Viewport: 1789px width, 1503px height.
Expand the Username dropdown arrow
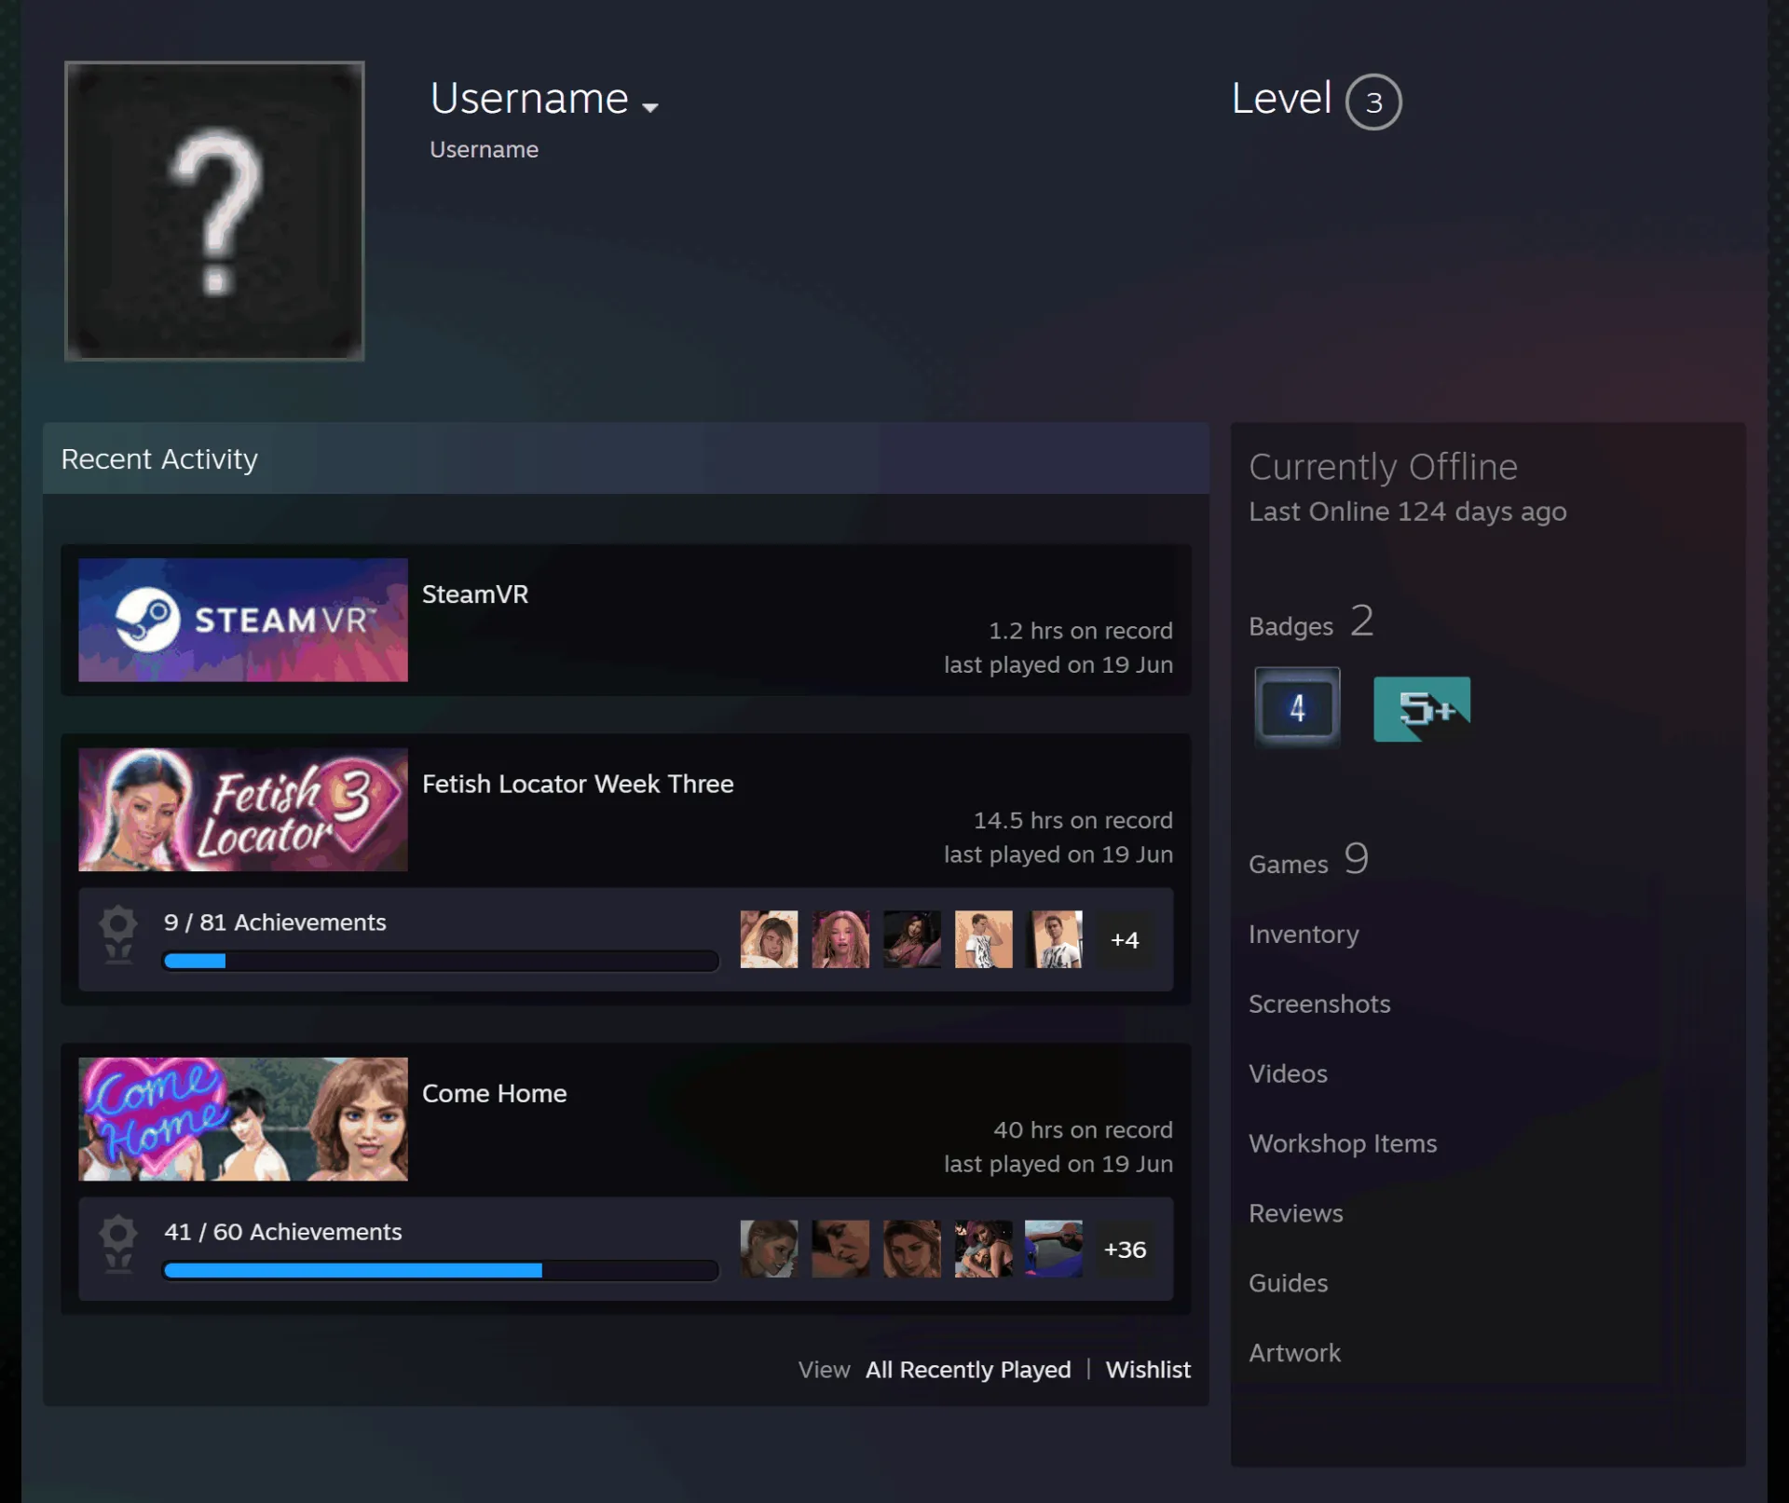click(650, 107)
